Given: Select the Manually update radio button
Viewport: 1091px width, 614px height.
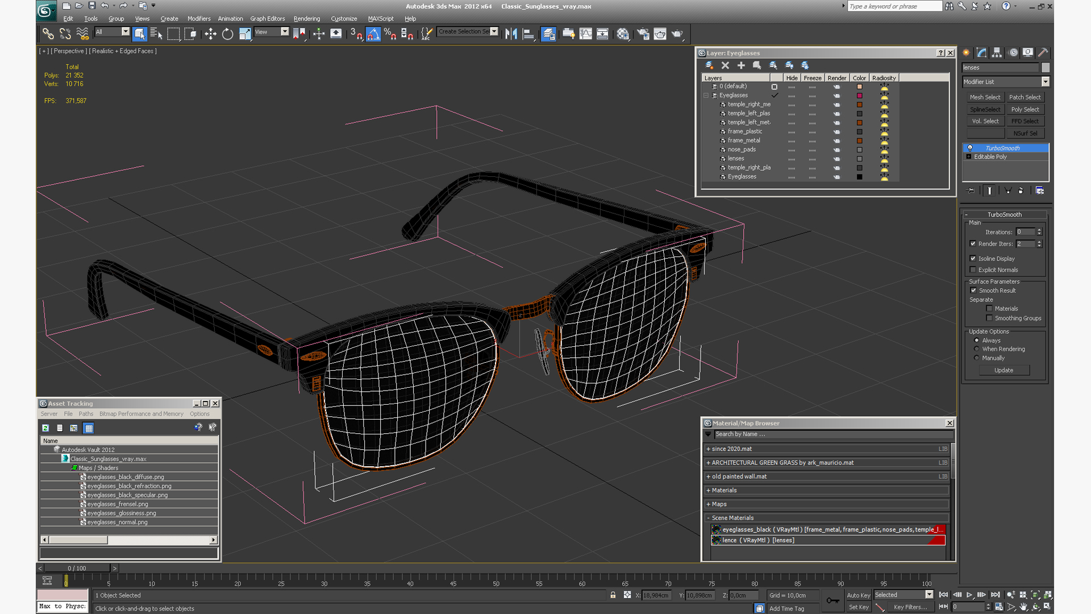Looking at the screenshot, I should coord(977,358).
